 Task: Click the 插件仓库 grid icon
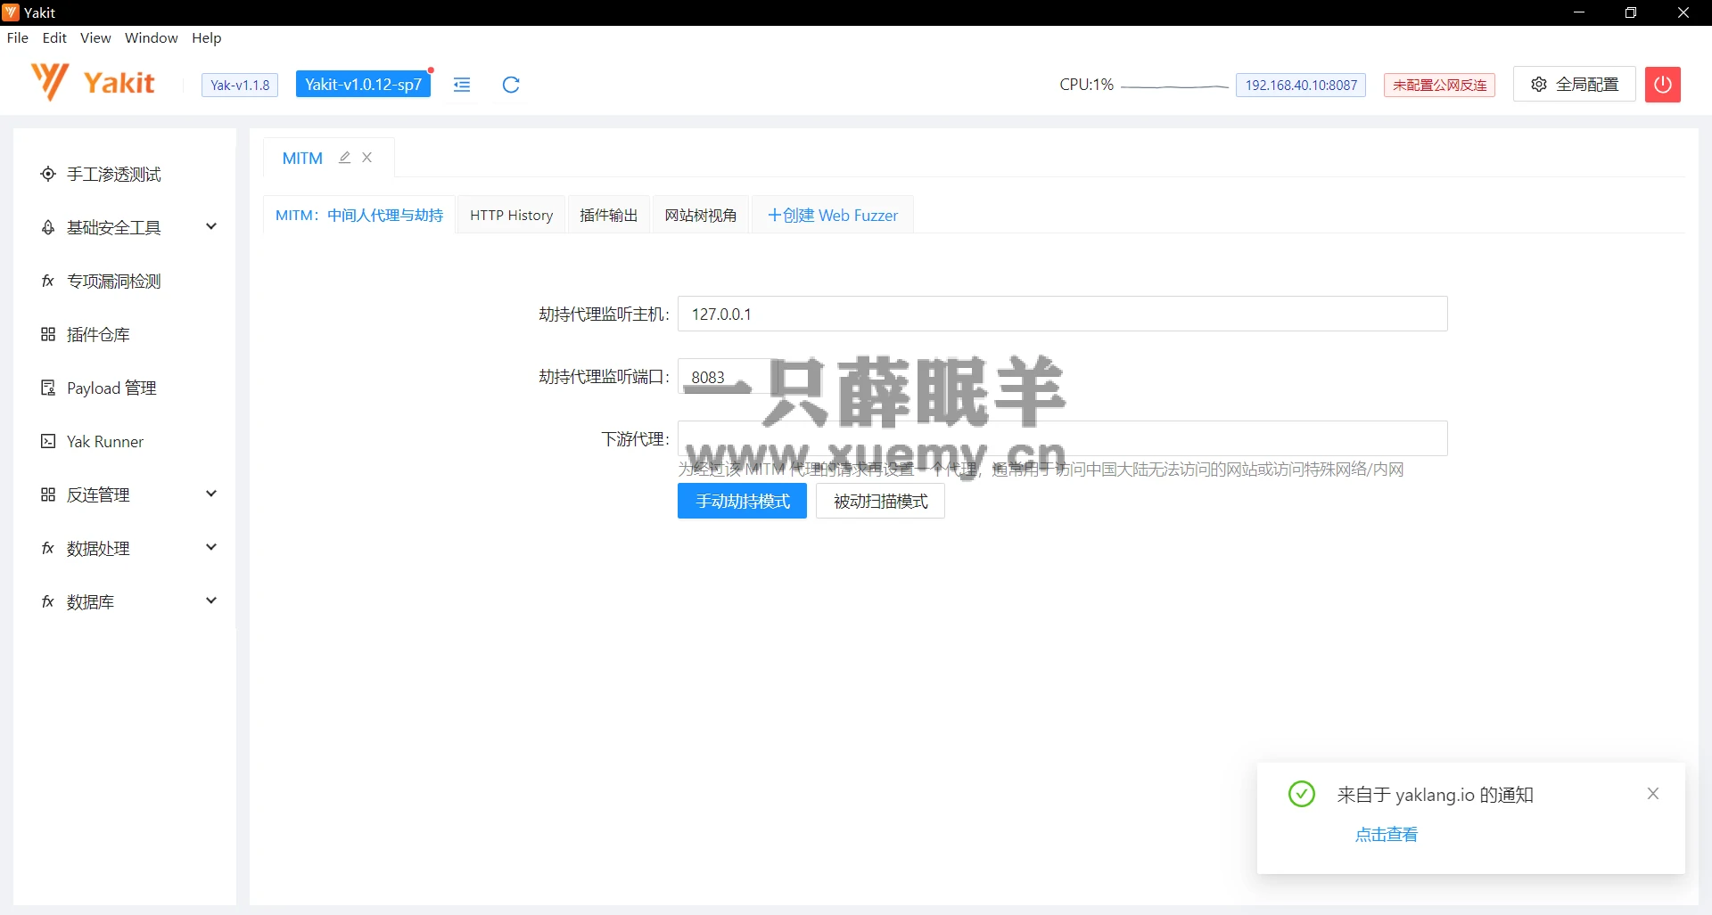48,334
